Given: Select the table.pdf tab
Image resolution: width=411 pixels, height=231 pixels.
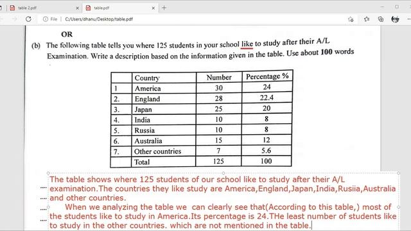Looking at the screenshot, I should pos(120,8).
